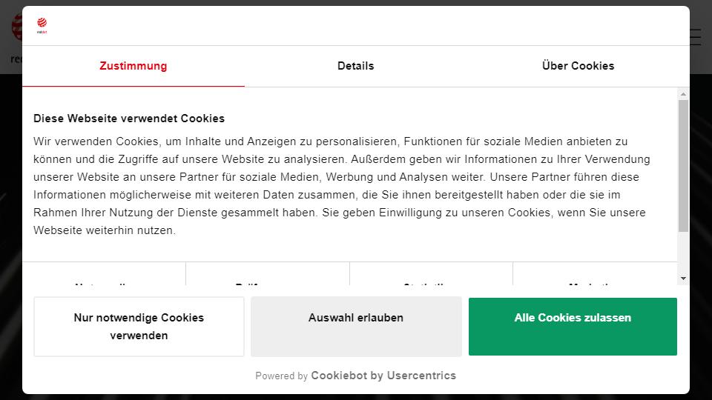Click the cookie dialog scrollbar thumb

tap(683, 165)
